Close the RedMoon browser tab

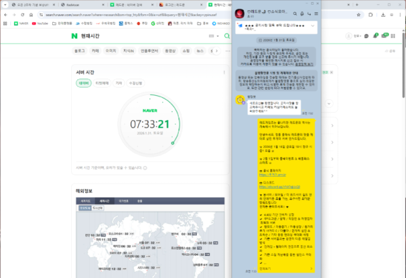(103, 5)
